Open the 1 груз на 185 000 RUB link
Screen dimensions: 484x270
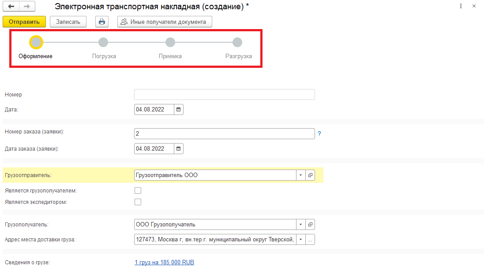164,263
